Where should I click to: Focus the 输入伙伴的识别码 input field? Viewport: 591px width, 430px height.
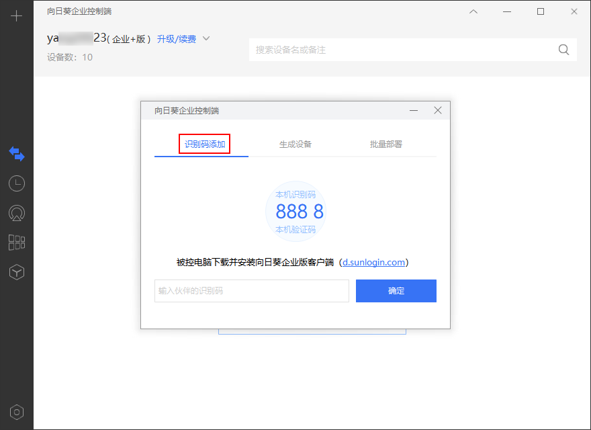[252, 291]
